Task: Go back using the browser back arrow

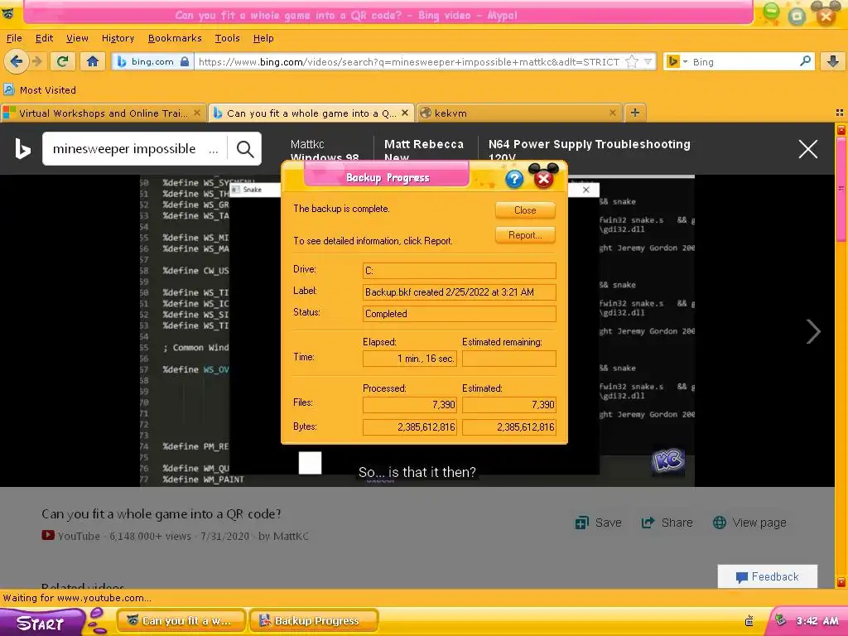Action: pyautogui.click(x=16, y=61)
